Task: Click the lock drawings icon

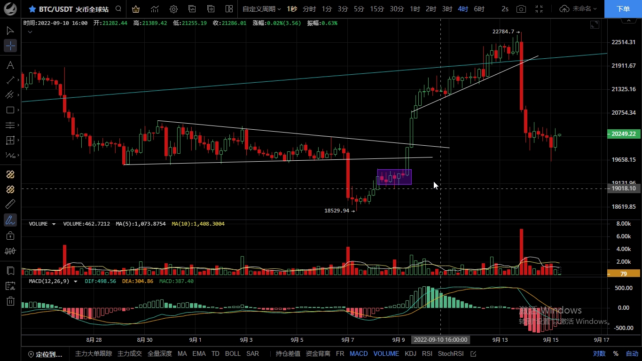Action: 10,235
